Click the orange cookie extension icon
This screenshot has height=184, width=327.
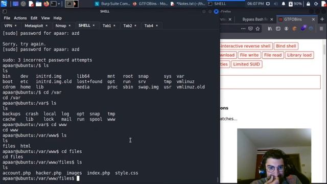pyautogui.click(x=294, y=29)
